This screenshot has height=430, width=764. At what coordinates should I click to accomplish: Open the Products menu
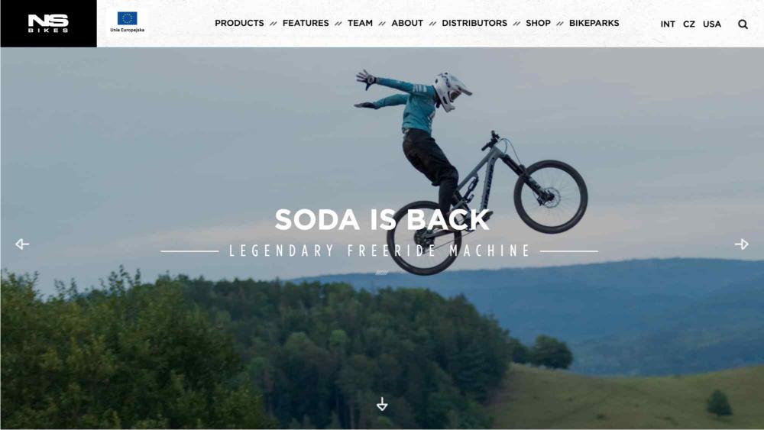point(239,23)
